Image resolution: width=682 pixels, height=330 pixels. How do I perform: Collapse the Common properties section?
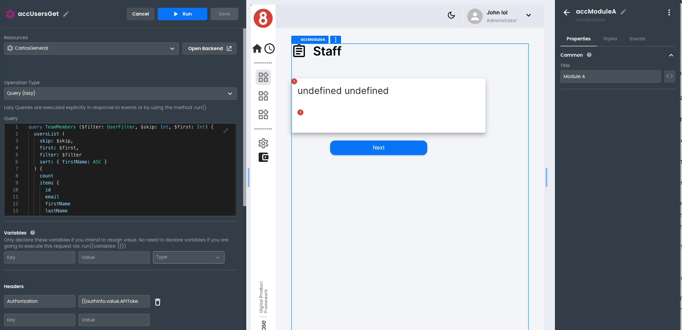click(671, 55)
